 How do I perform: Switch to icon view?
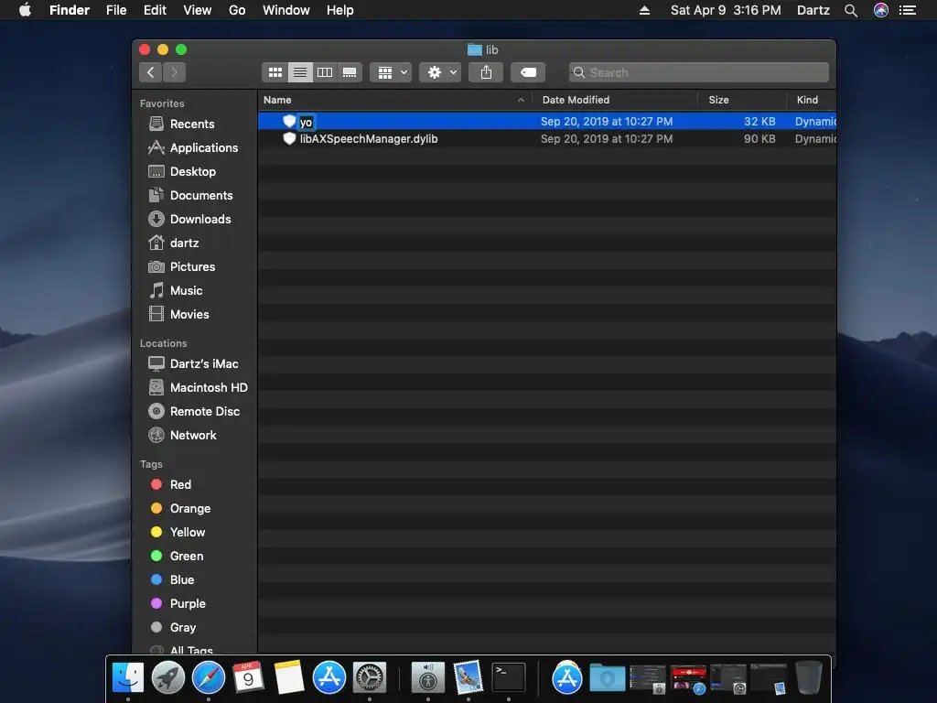275,72
